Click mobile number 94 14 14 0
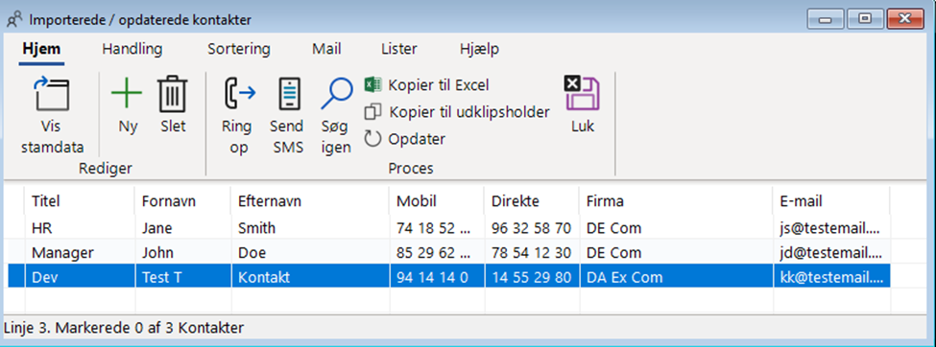Image resolution: width=936 pixels, height=347 pixels. point(437,277)
